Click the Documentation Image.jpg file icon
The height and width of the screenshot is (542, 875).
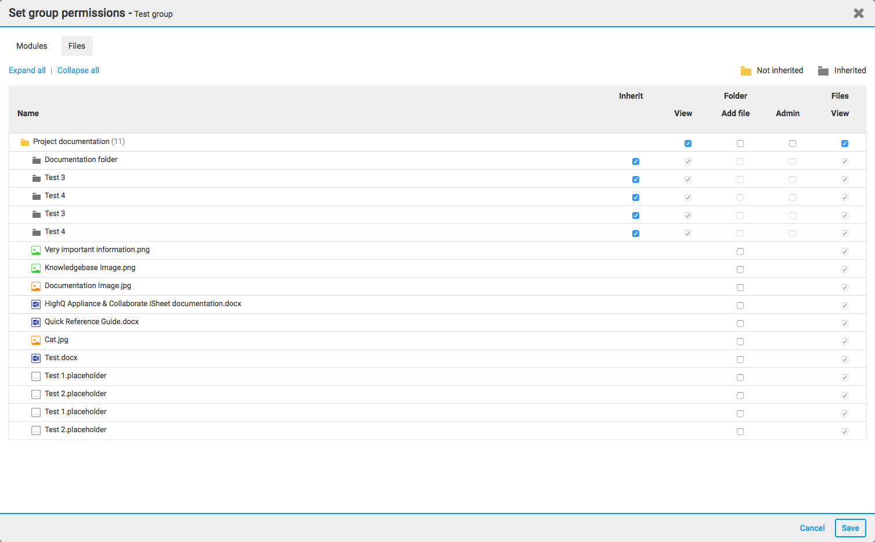coord(36,286)
